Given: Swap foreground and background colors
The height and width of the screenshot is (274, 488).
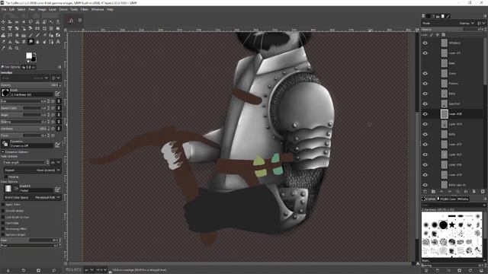Looking at the screenshot, I should 35,54.
